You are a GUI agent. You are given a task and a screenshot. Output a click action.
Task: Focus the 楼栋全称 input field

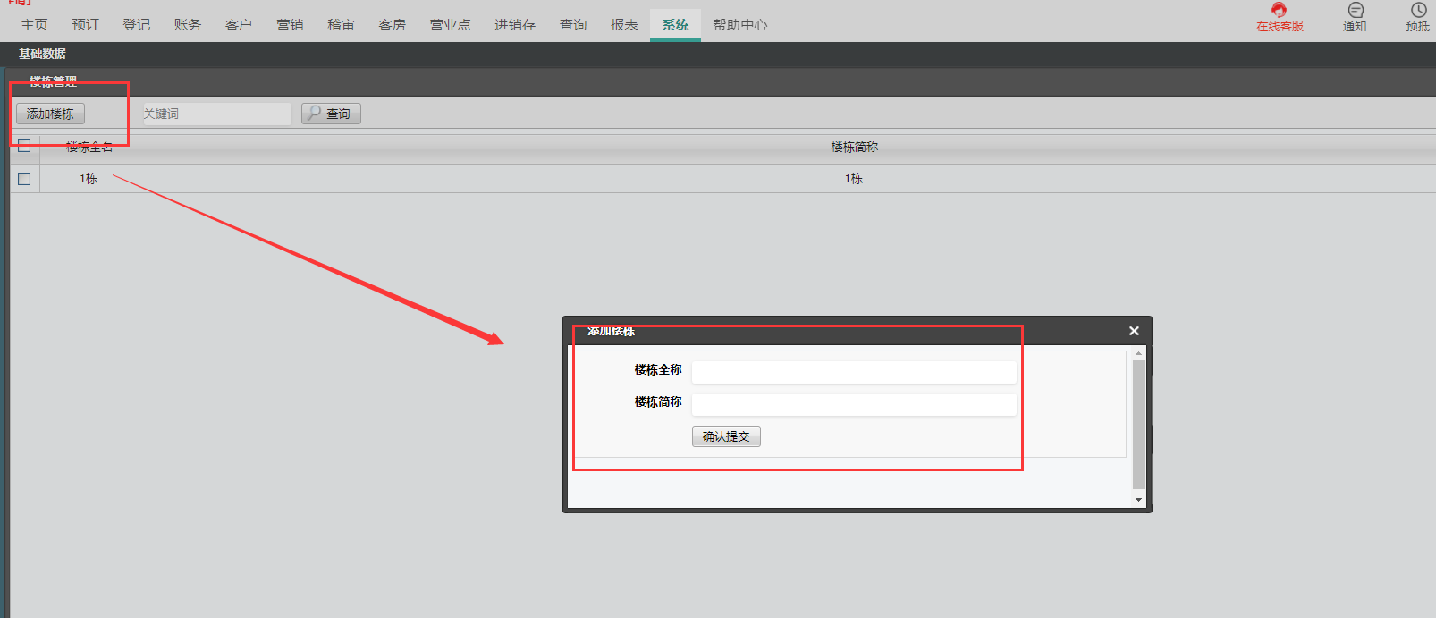click(x=854, y=371)
